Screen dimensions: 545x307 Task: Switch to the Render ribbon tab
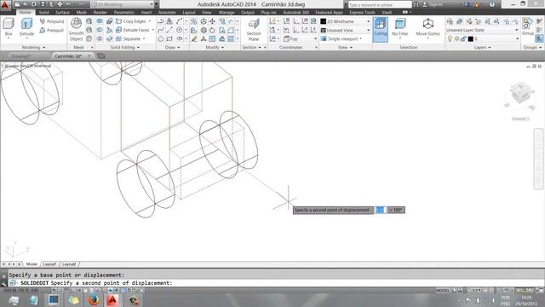[100, 12]
